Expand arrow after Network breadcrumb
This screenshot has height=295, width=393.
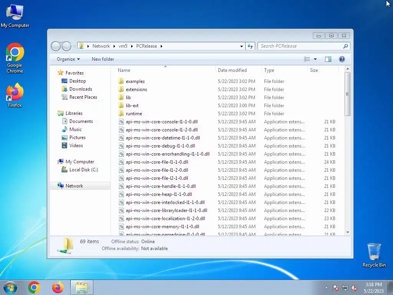coord(114,46)
